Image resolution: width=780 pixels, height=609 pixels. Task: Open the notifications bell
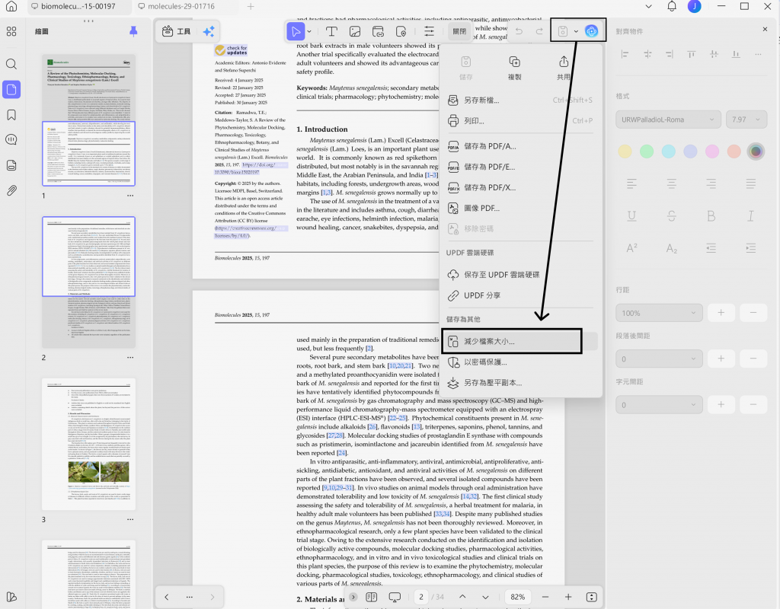672,6
